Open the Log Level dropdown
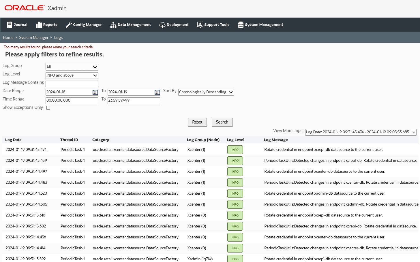 (72, 75)
